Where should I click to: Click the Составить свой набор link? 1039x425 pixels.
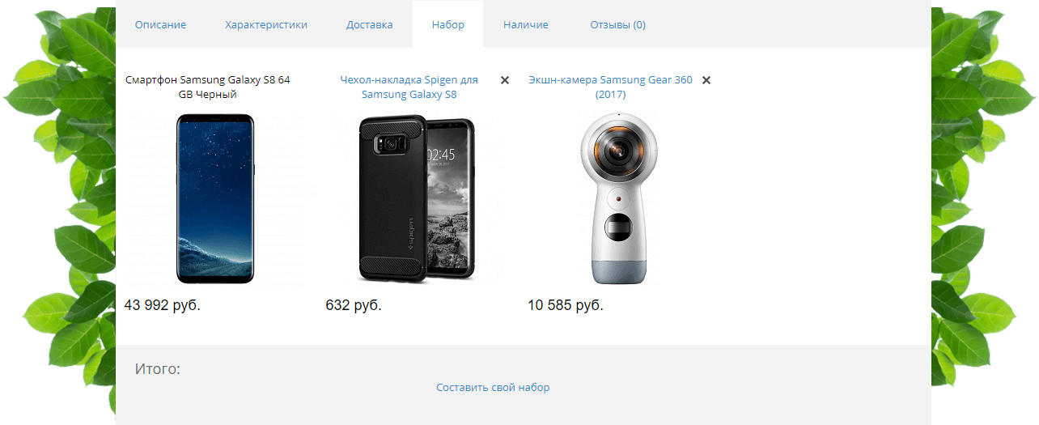pyautogui.click(x=493, y=388)
